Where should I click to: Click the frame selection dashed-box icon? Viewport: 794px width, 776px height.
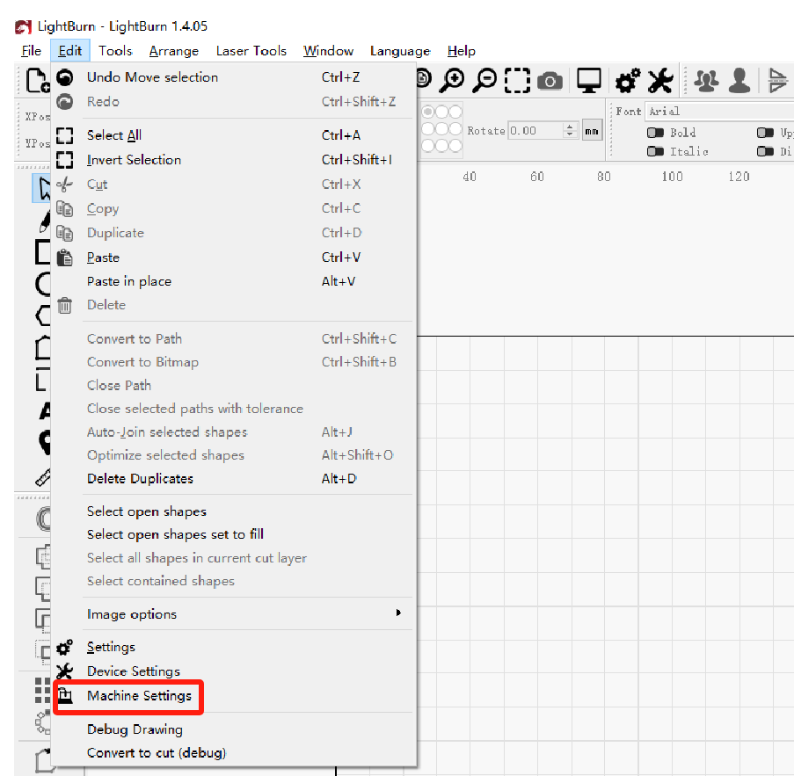517,81
